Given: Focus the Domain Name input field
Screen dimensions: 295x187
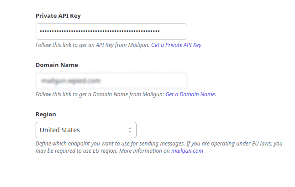Looking at the screenshot, I should [x=111, y=81].
